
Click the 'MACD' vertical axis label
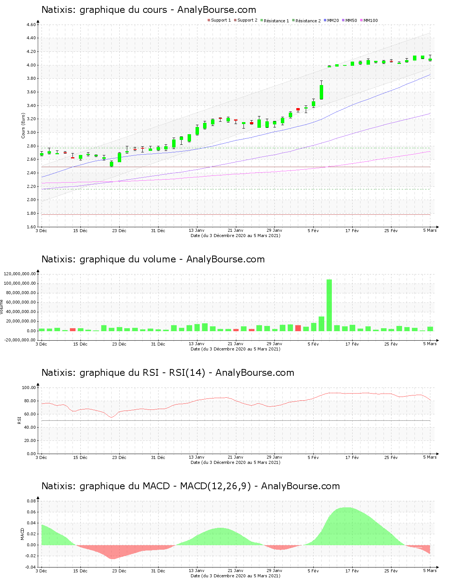click(x=23, y=534)
